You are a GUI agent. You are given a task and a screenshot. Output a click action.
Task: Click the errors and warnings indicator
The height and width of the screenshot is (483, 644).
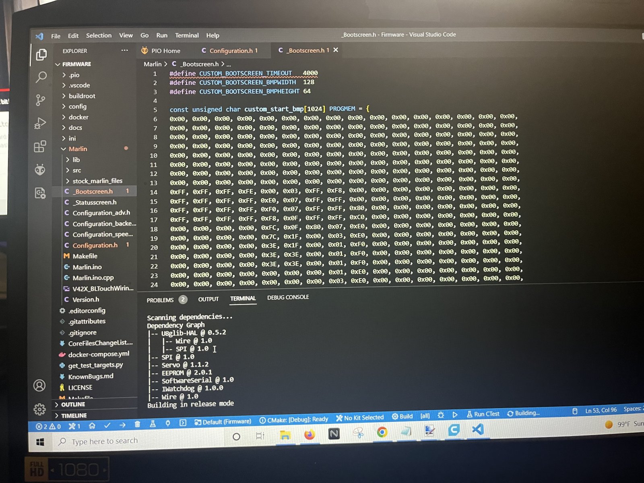pos(48,427)
